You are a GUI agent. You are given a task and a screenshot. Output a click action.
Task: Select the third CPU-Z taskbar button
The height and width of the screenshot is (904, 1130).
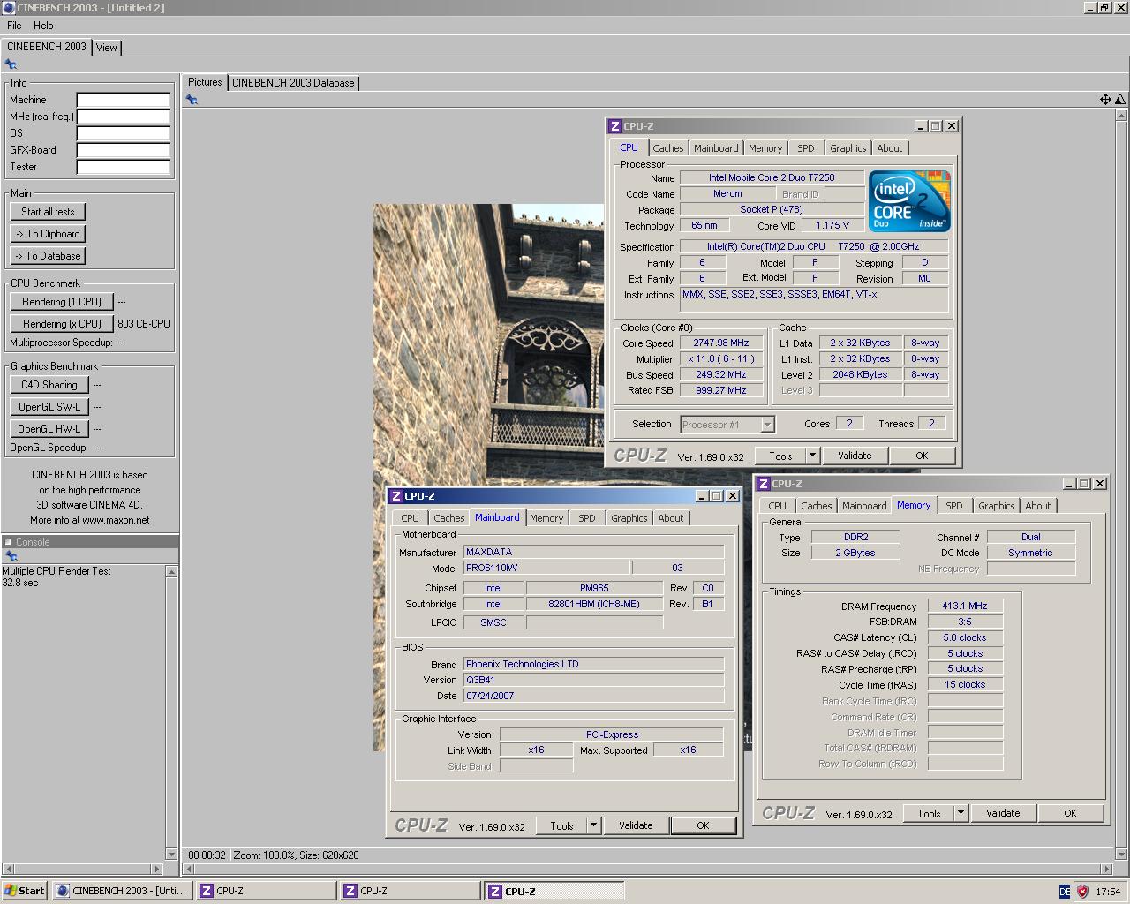(x=554, y=891)
